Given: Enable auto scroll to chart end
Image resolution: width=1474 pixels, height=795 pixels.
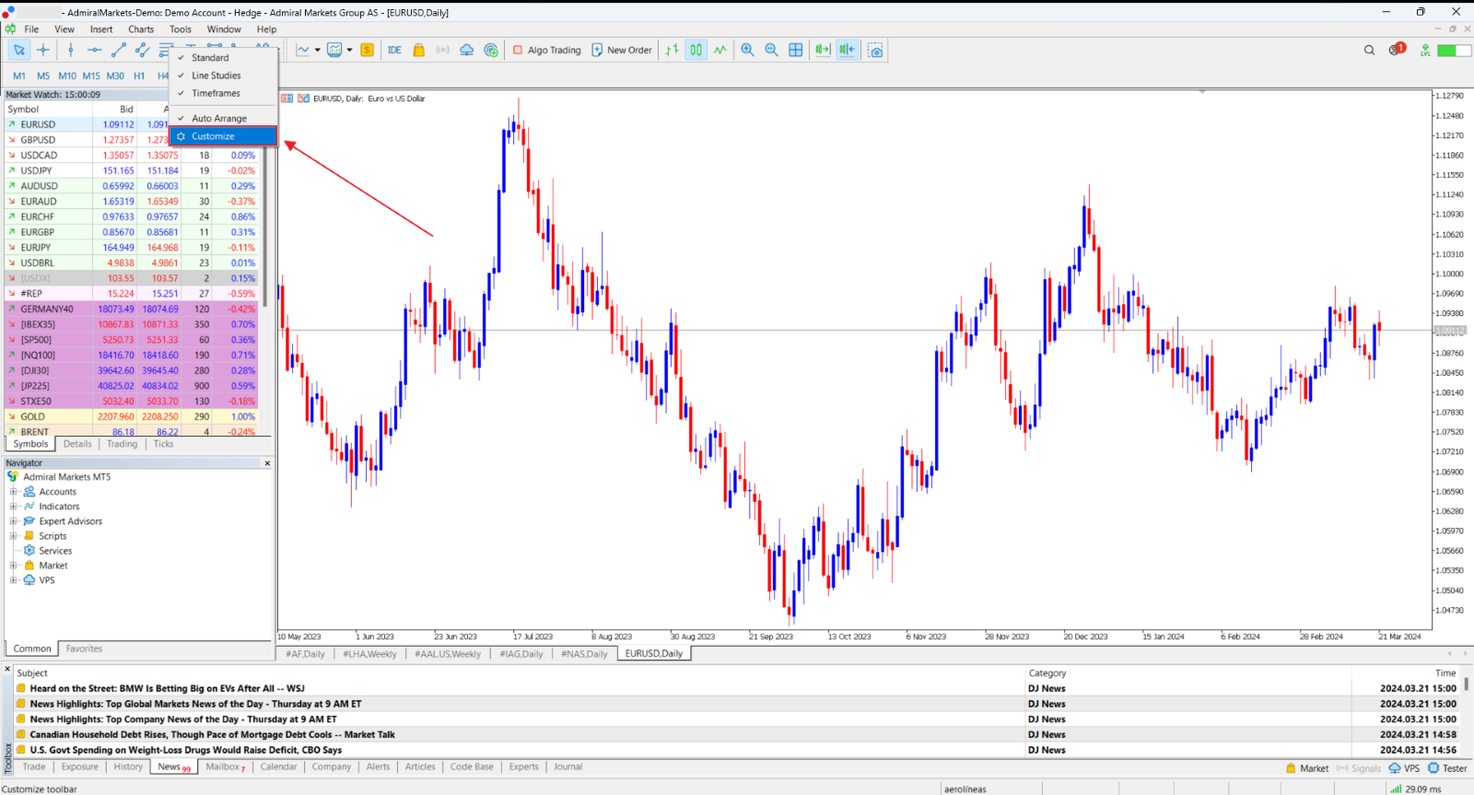Looking at the screenshot, I should click(823, 50).
